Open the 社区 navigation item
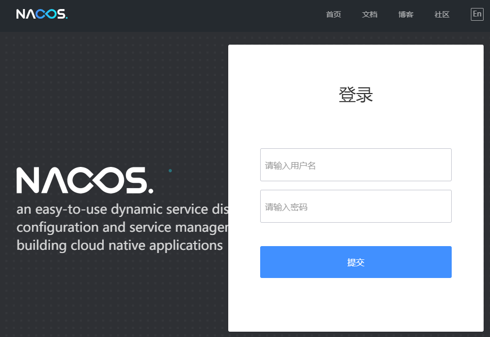 point(442,14)
